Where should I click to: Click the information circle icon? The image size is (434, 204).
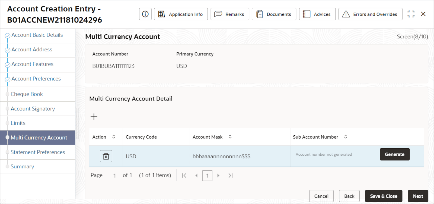click(x=145, y=14)
